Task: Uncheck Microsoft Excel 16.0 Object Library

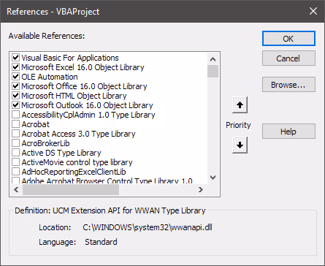Action: coord(16,67)
